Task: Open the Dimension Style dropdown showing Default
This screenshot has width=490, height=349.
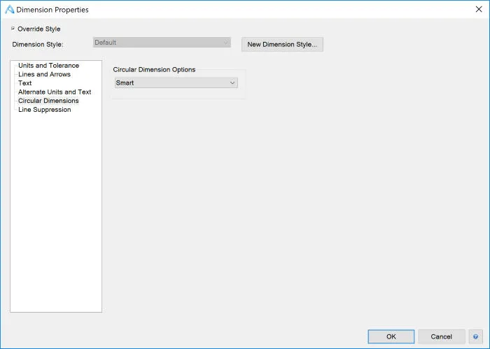Action: pyautogui.click(x=162, y=43)
